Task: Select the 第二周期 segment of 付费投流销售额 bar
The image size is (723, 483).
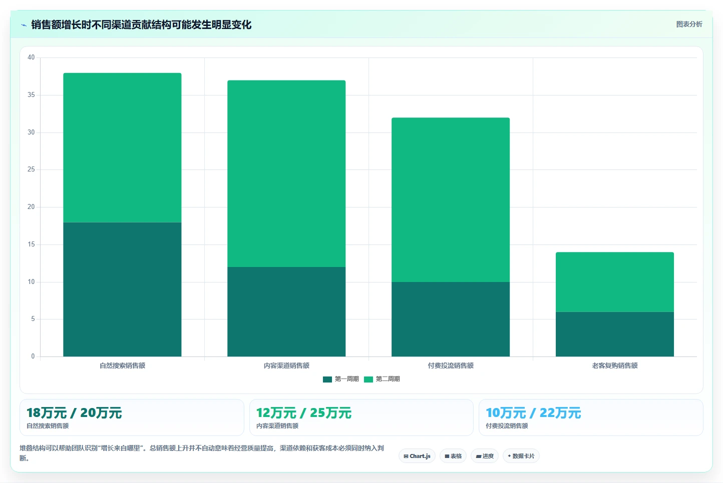Action: [451, 200]
